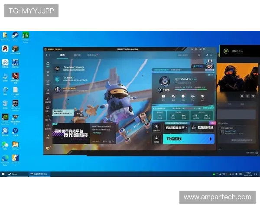Screen dimensions: 260x208
Task: Switch to the first 首页 tab
Action: coord(62,55)
